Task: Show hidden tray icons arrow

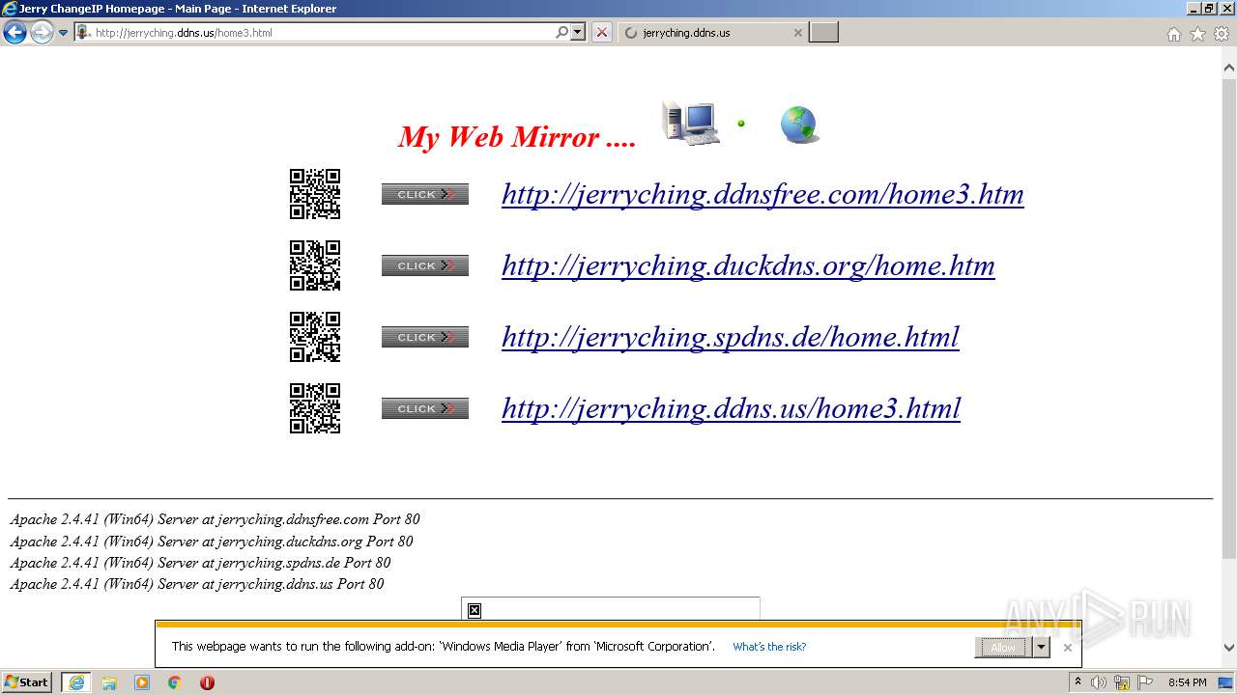Action: (x=1079, y=682)
